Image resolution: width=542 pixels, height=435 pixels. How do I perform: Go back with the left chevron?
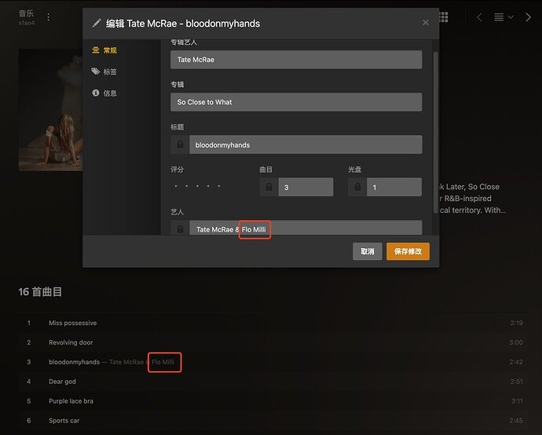(x=479, y=17)
